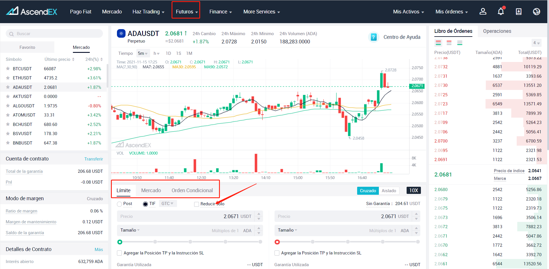Expand the Haz Trading menu
Viewport: 549px width, 269px height.
(x=148, y=12)
